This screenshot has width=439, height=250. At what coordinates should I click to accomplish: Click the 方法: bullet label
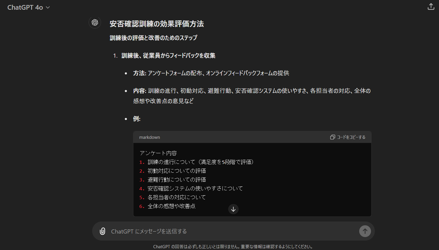[140, 73]
